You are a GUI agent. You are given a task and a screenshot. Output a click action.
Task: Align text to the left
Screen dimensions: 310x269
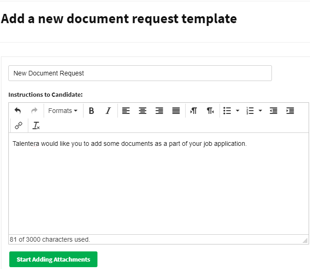(x=126, y=111)
